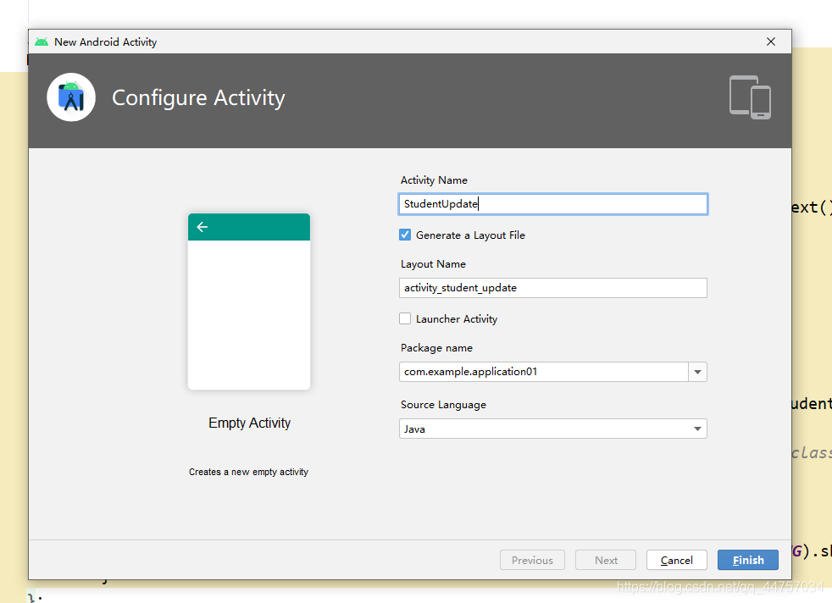Click the Previous button
This screenshot has width=832, height=603.
point(532,560)
